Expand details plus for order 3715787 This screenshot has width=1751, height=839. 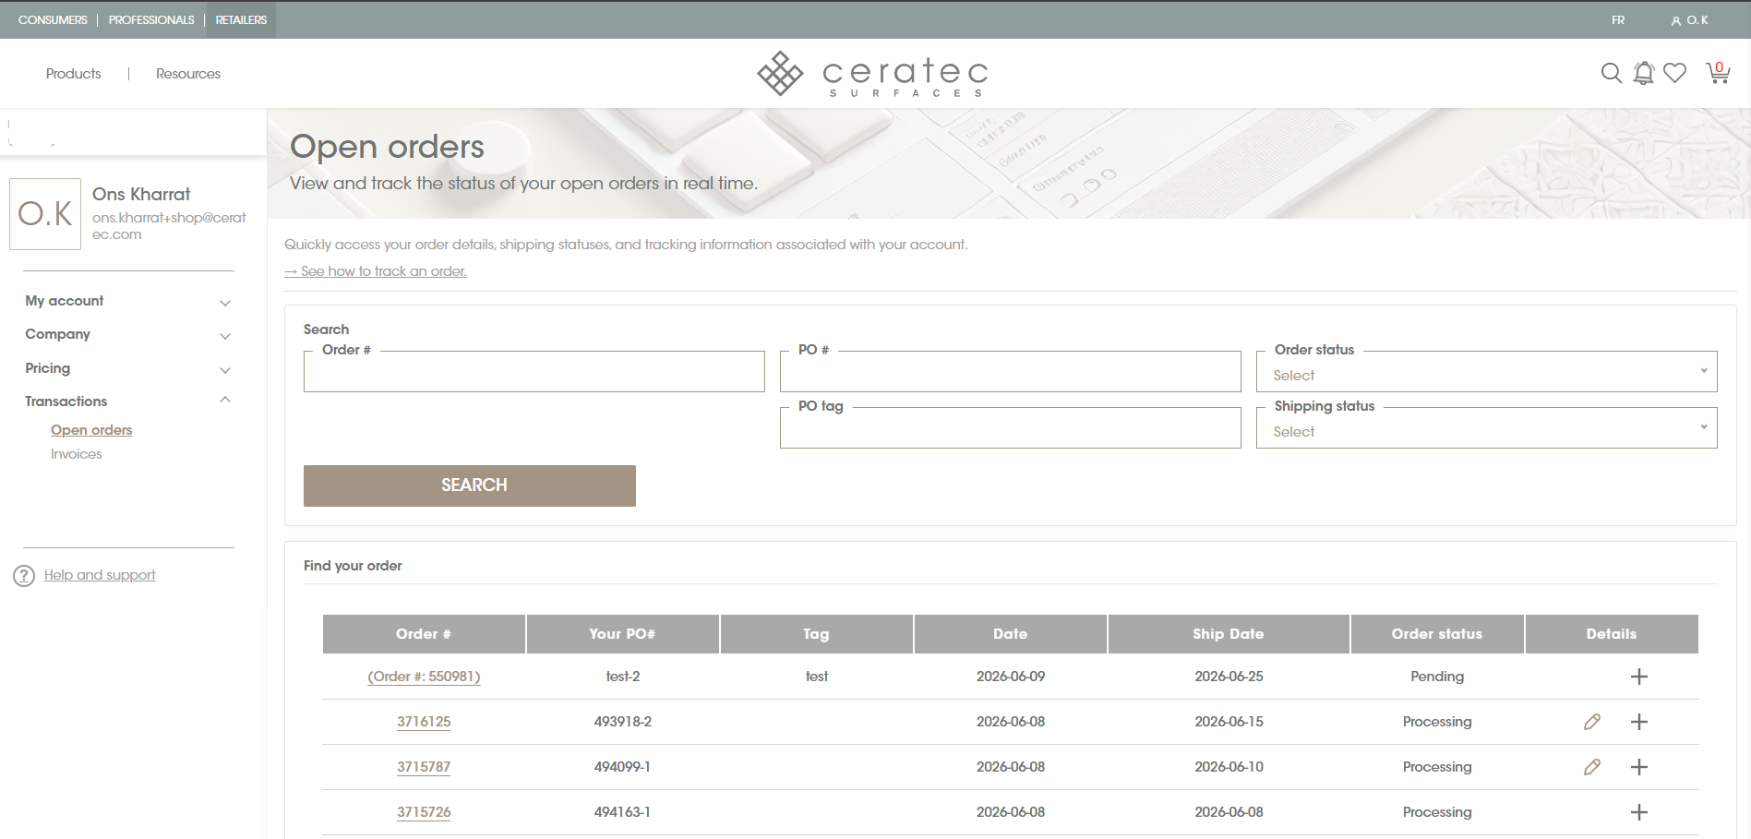(1638, 767)
